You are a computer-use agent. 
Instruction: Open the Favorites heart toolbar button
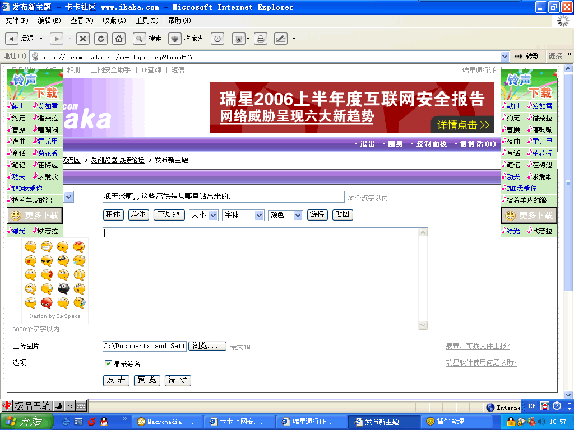[x=175, y=39]
